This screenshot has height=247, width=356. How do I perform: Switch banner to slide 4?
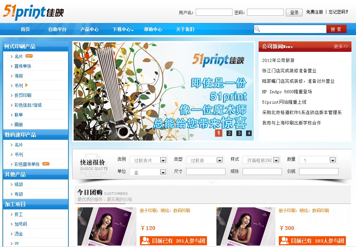pos(249,133)
